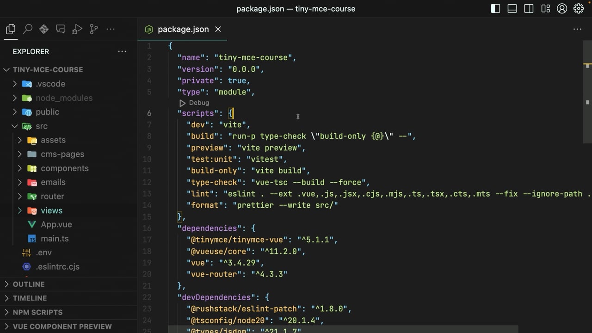The width and height of the screenshot is (592, 333).
Task: Click the "@tinymce/tinymce-vue" dependency entry
Action: pos(262,240)
